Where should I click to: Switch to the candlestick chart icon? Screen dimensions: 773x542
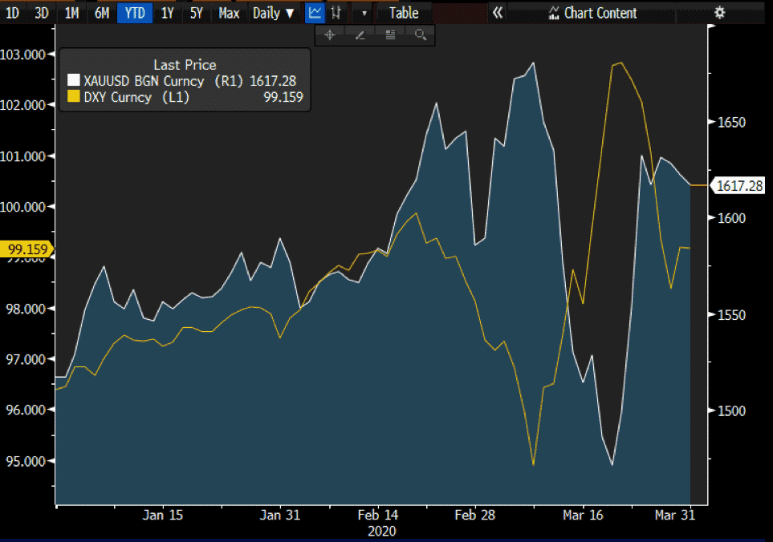336,13
